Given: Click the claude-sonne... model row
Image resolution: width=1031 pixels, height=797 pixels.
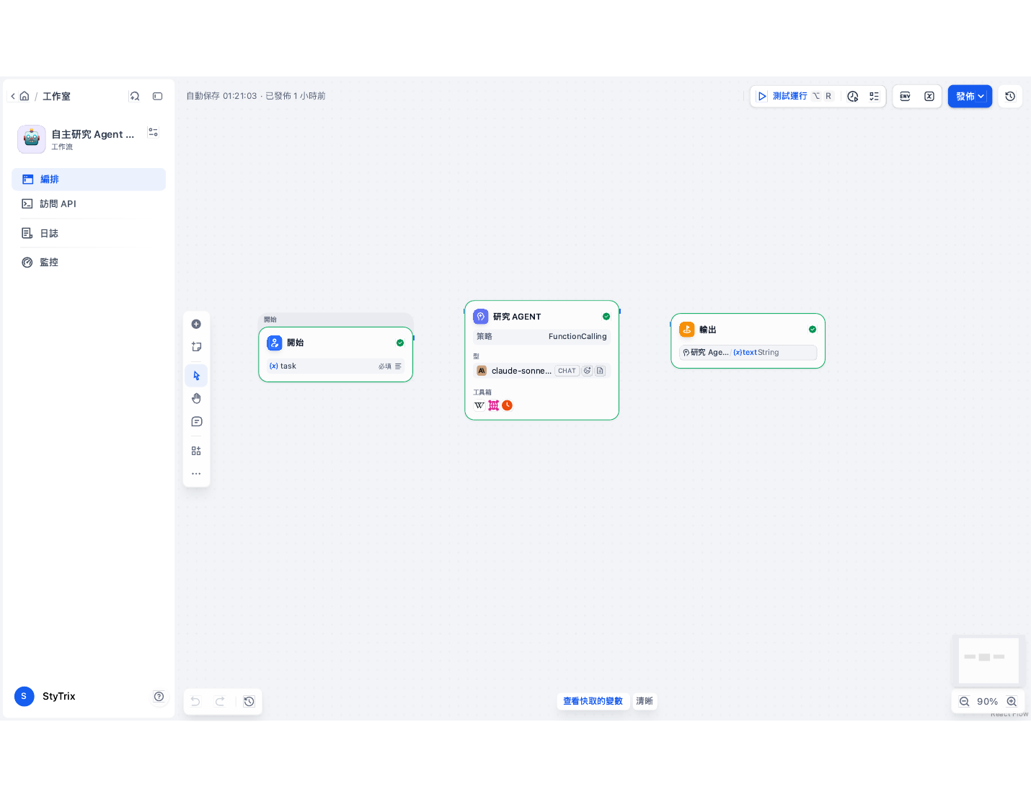Looking at the screenshot, I should 542,371.
